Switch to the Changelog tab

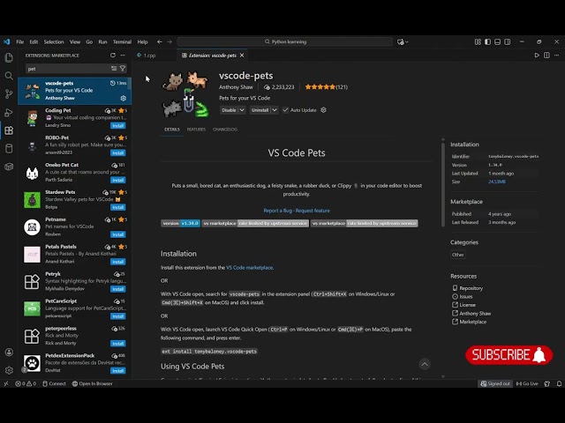(225, 130)
